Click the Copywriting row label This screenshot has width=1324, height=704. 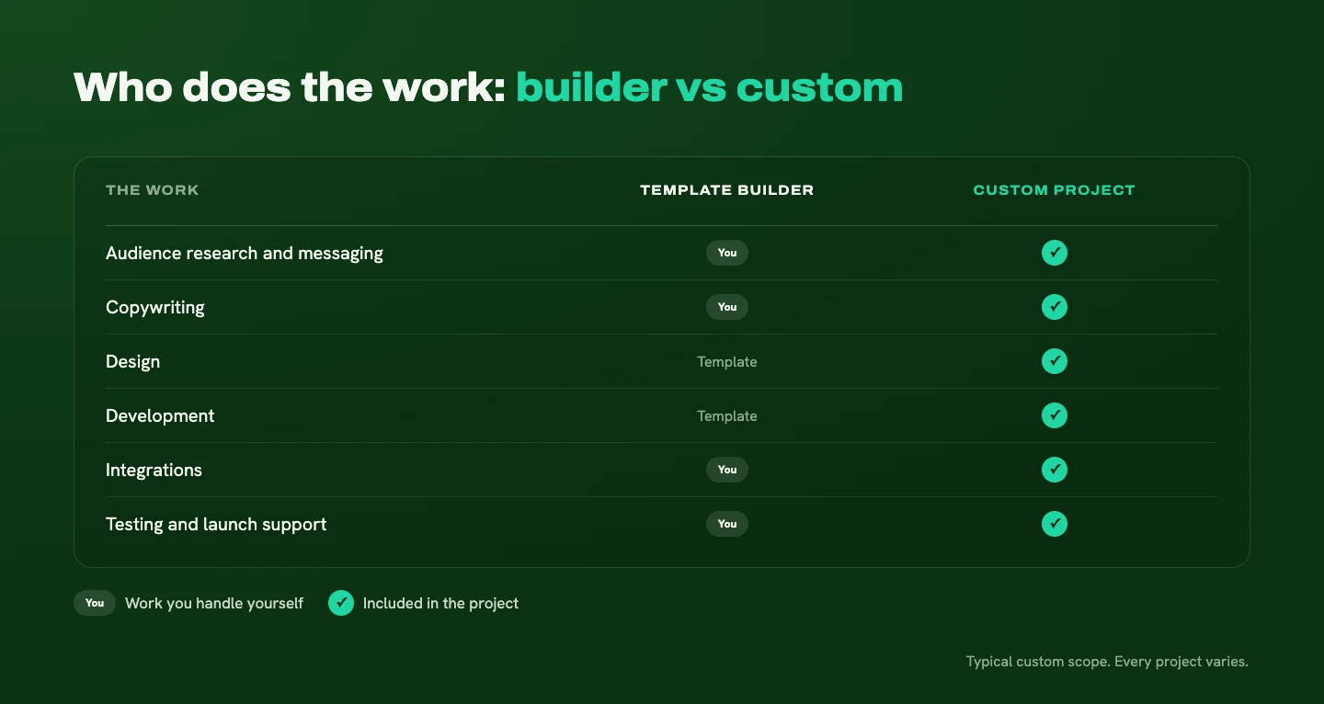tap(155, 308)
